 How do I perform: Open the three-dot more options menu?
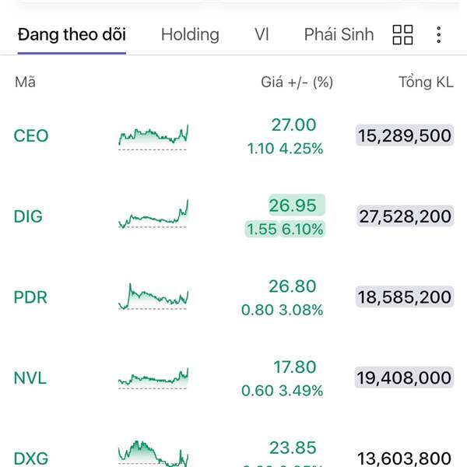pyautogui.click(x=439, y=35)
